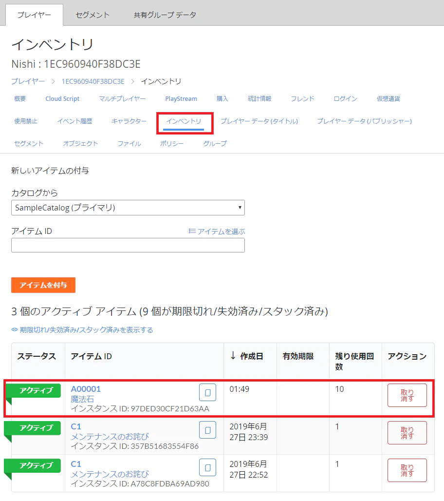Sort table by 作成日 column
Image resolution: width=444 pixels, height=501 pixels.
(x=247, y=356)
